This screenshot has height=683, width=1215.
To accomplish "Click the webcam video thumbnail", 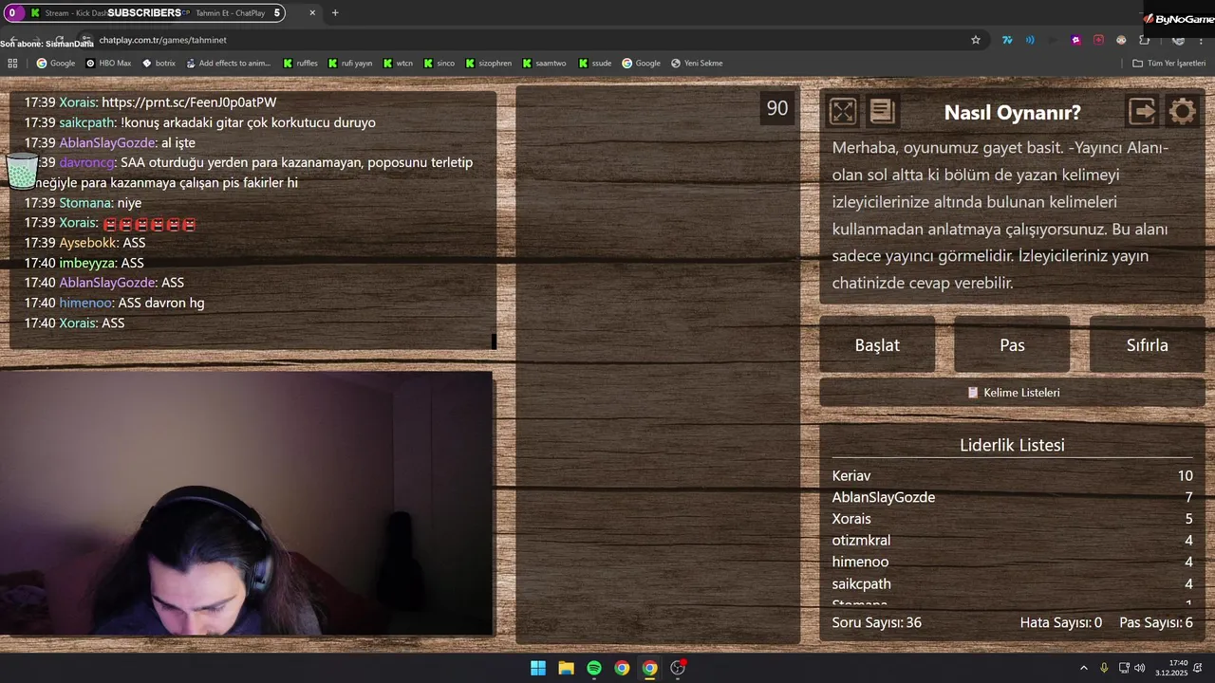I will [x=247, y=503].
